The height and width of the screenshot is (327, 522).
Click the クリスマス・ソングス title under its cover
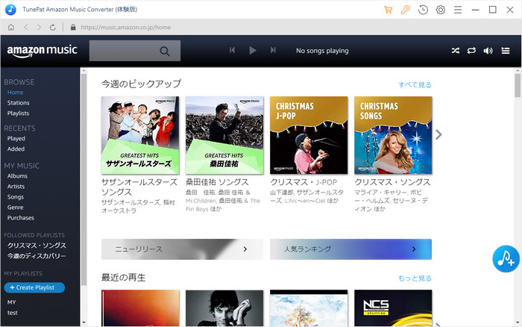click(x=392, y=182)
